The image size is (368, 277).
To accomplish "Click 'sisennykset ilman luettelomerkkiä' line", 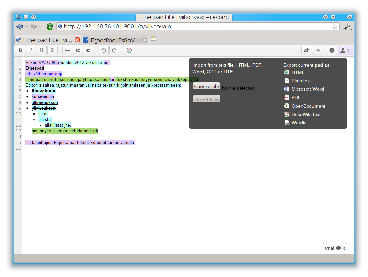I will 65,131.
